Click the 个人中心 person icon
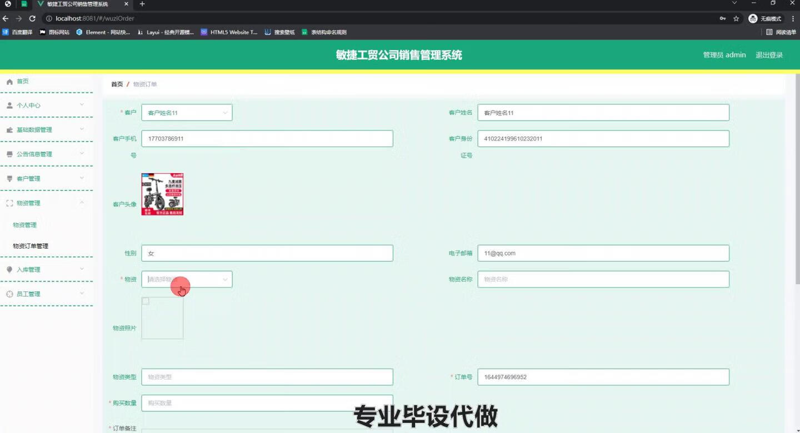Viewport: 800px width, 433px height. point(9,105)
